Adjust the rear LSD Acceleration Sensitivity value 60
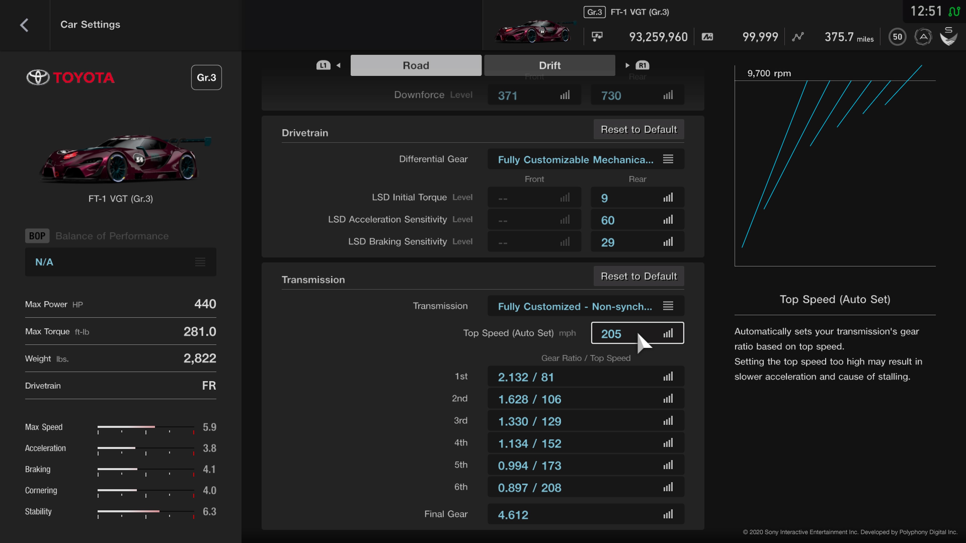This screenshot has width=966, height=543. coord(637,220)
